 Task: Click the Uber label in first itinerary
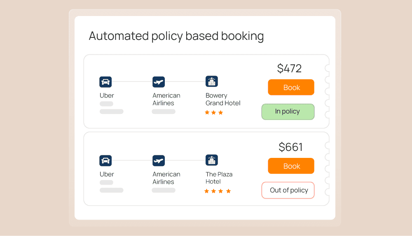pos(107,95)
